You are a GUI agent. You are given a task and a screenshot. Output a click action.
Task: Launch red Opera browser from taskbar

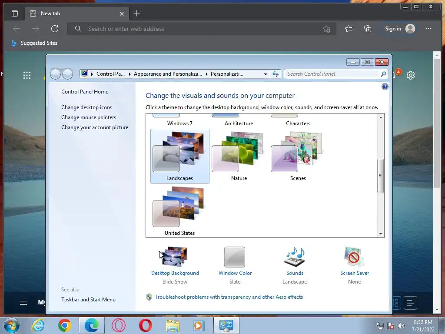145,325
